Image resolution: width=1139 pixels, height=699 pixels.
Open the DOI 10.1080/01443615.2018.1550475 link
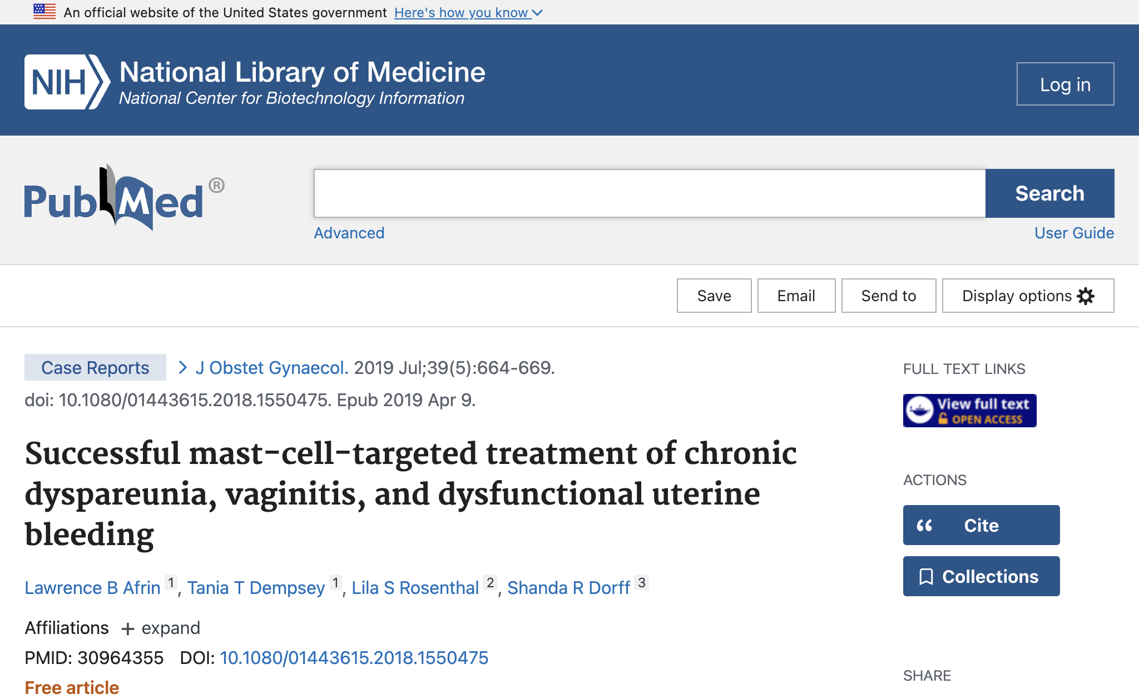pyautogui.click(x=354, y=658)
